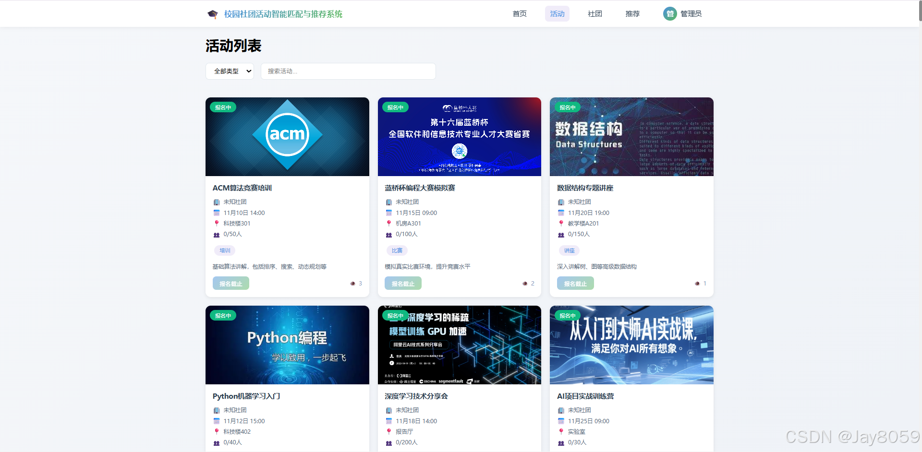The image size is (922, 452).
Task: Click the capacity text 0/30人
Action: point(577,443)
